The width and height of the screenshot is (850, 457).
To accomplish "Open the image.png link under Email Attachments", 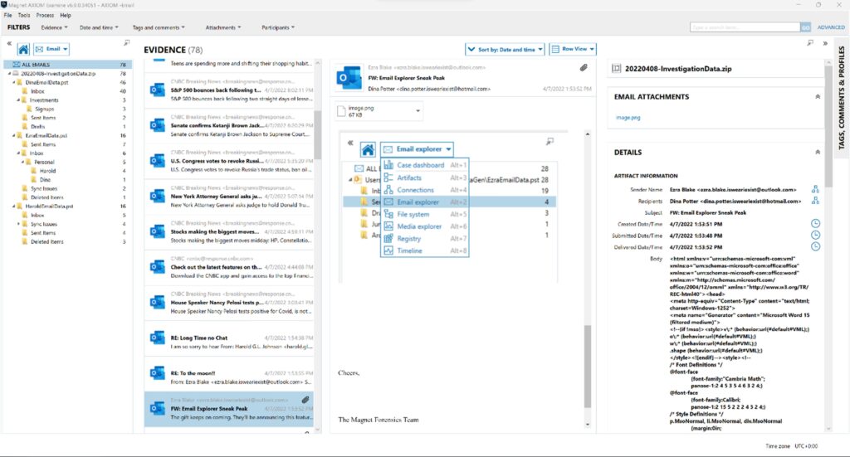I will click(628, 118).
